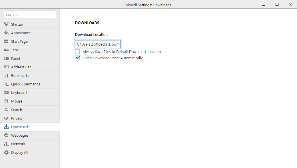Click the Tabs icon in sidebar

[x=6, y=50]
